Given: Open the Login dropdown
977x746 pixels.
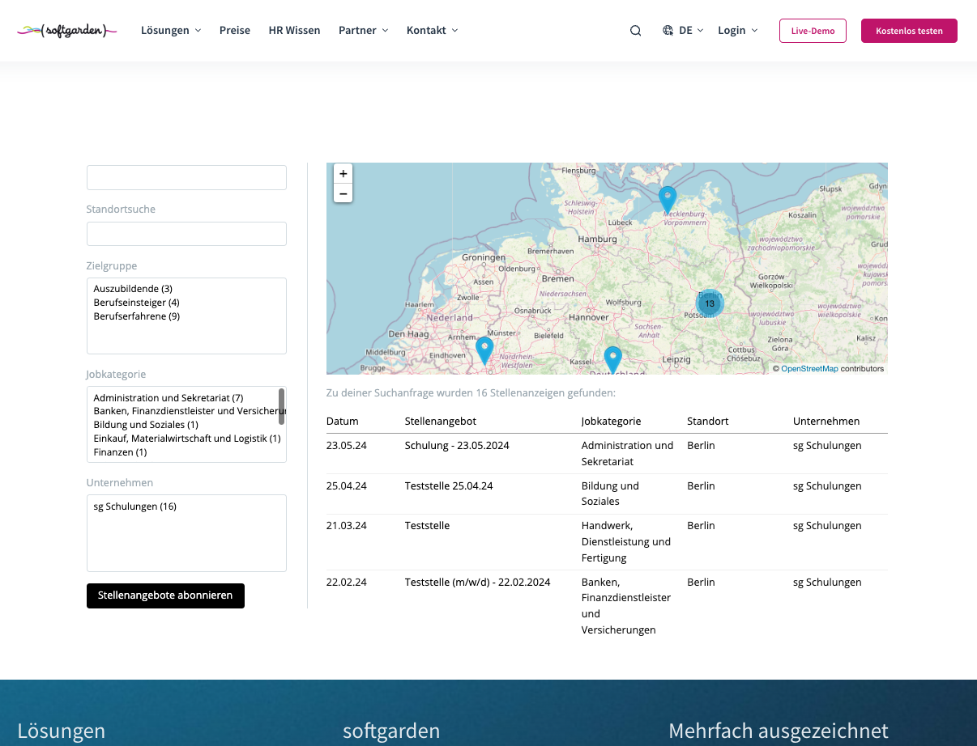Looking at the screenshot, I should click(737, 31).
